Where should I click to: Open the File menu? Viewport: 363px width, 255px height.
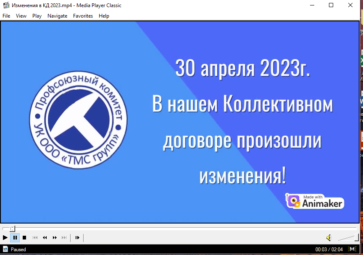pyautogui.click(x=6, y=16)
